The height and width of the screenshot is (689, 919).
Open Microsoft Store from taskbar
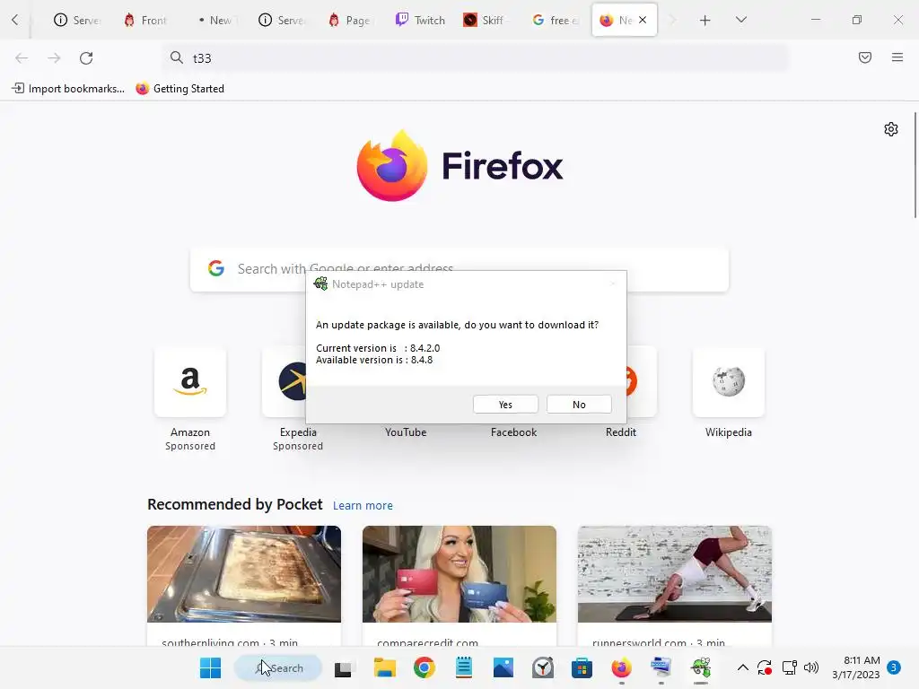pyautogui.click(x=582, y=667)
